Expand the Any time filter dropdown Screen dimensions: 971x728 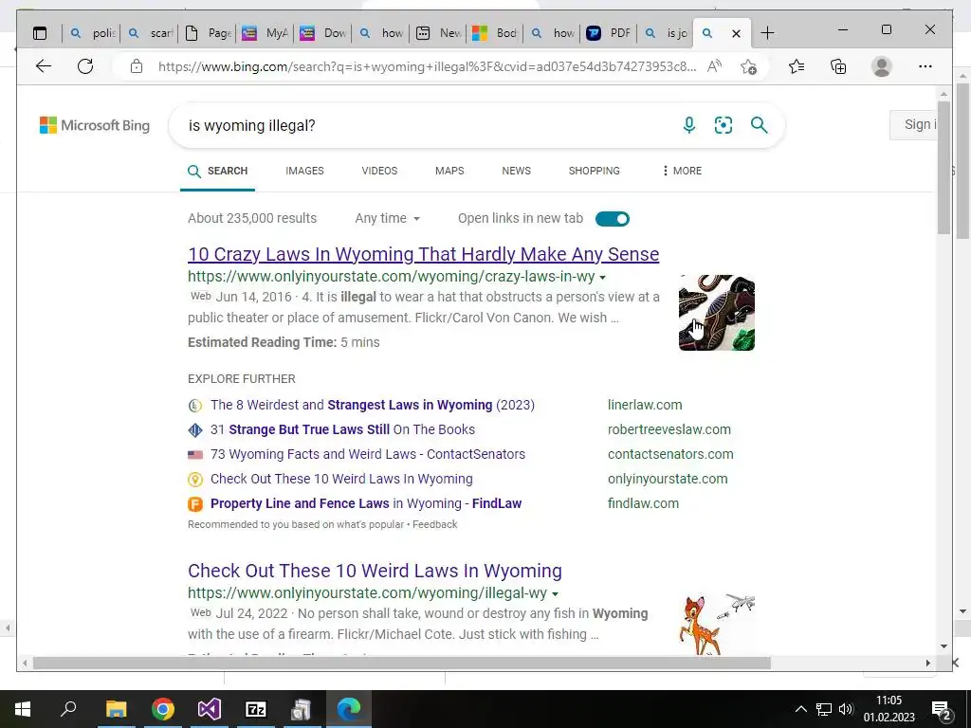(x=387, y=219)
